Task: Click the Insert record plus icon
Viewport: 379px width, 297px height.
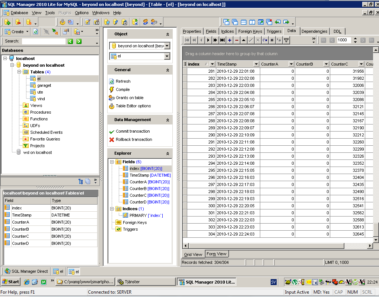Action: tap(229, 40)
